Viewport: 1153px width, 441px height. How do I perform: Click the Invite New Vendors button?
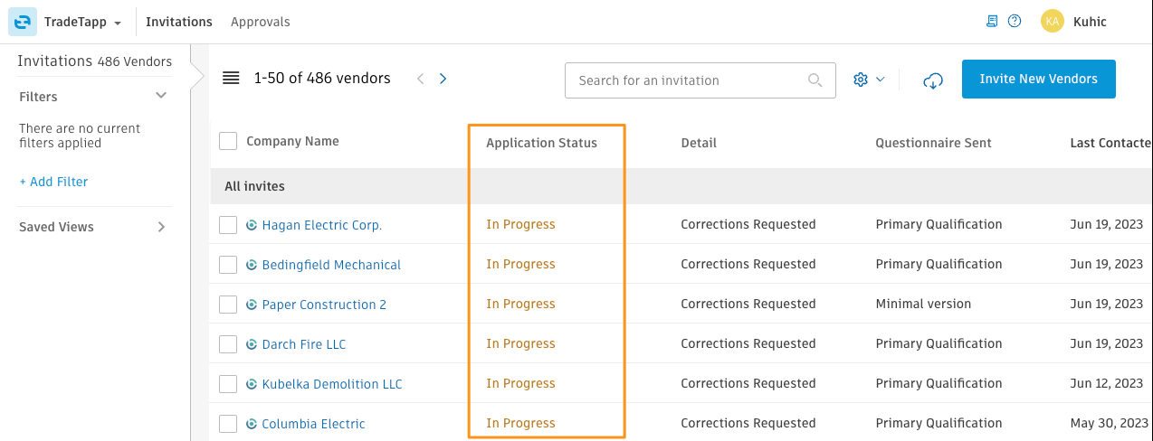click(1039, 80)
